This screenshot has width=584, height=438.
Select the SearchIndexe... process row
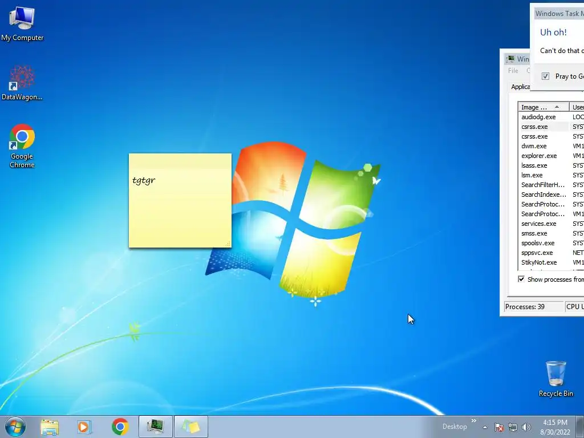point(551,194)
